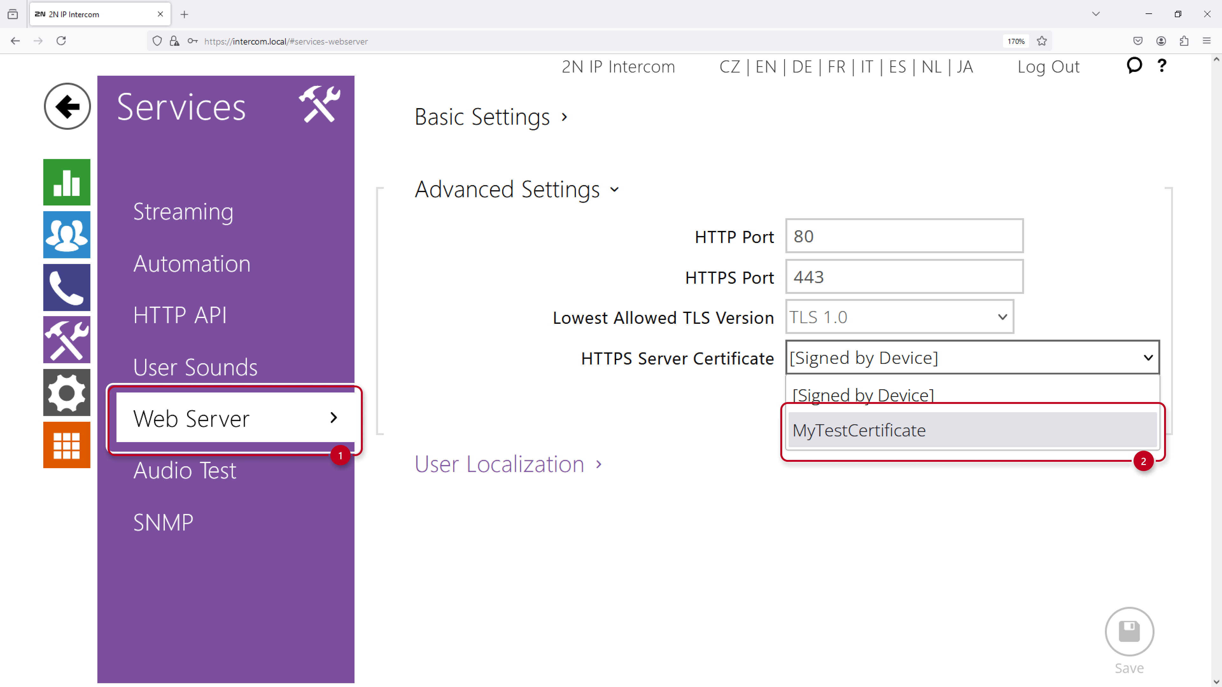The height and width of the screenshot is (687, 1222).
Task: Click the browser address bar URL
Action: point(286,41)
